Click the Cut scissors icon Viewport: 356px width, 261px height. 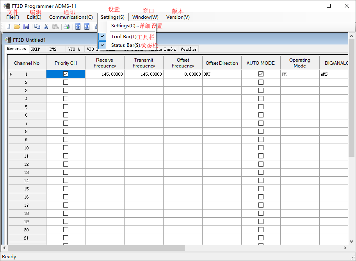click(46, 27)
